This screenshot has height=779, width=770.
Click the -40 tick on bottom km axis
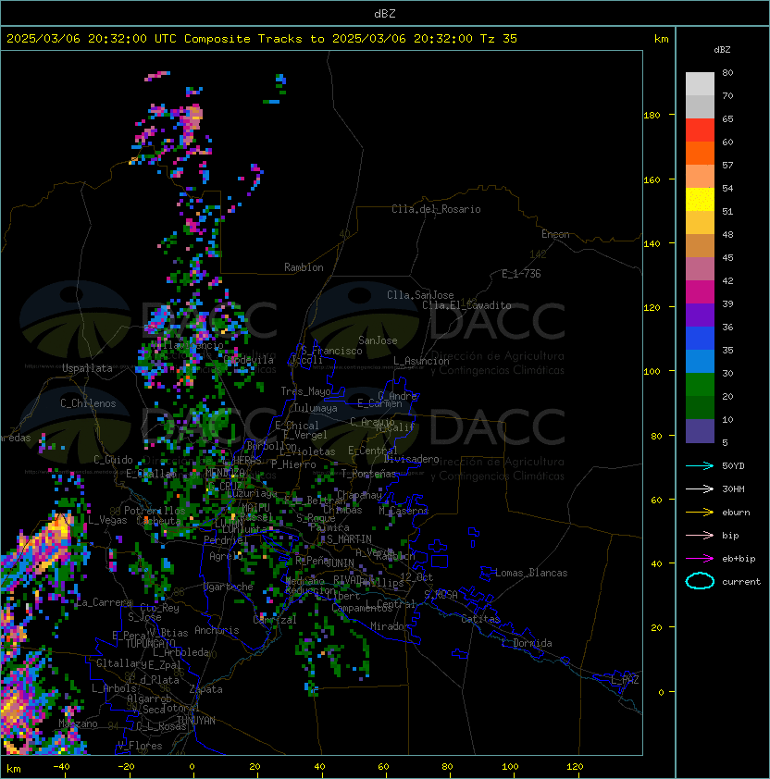coord(61,767)
